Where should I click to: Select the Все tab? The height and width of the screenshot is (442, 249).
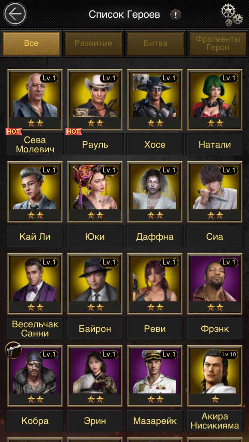[x=31, y=44]
